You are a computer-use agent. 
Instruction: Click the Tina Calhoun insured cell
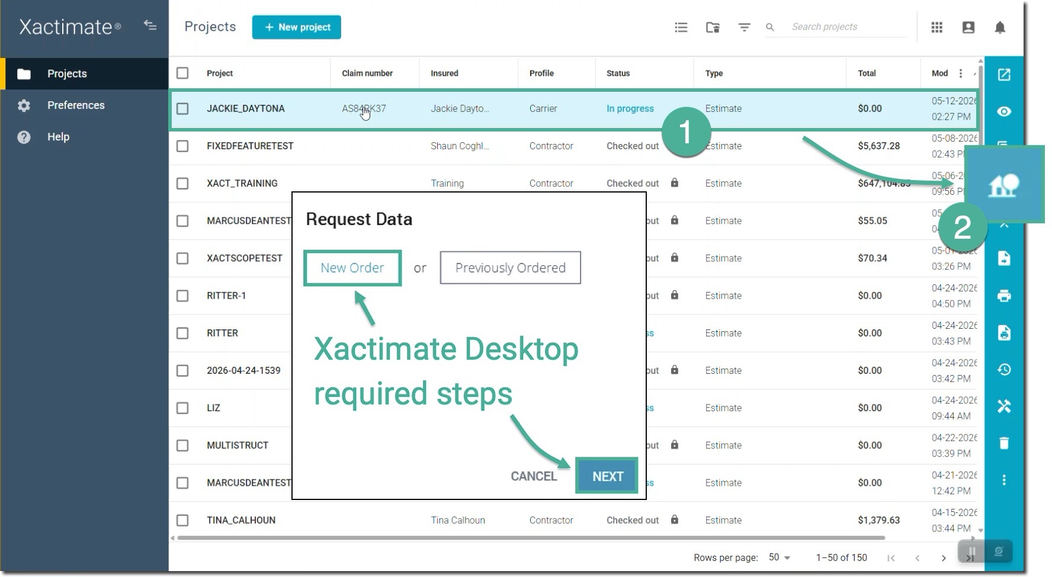pyautogui.click(x=458, y=520)
